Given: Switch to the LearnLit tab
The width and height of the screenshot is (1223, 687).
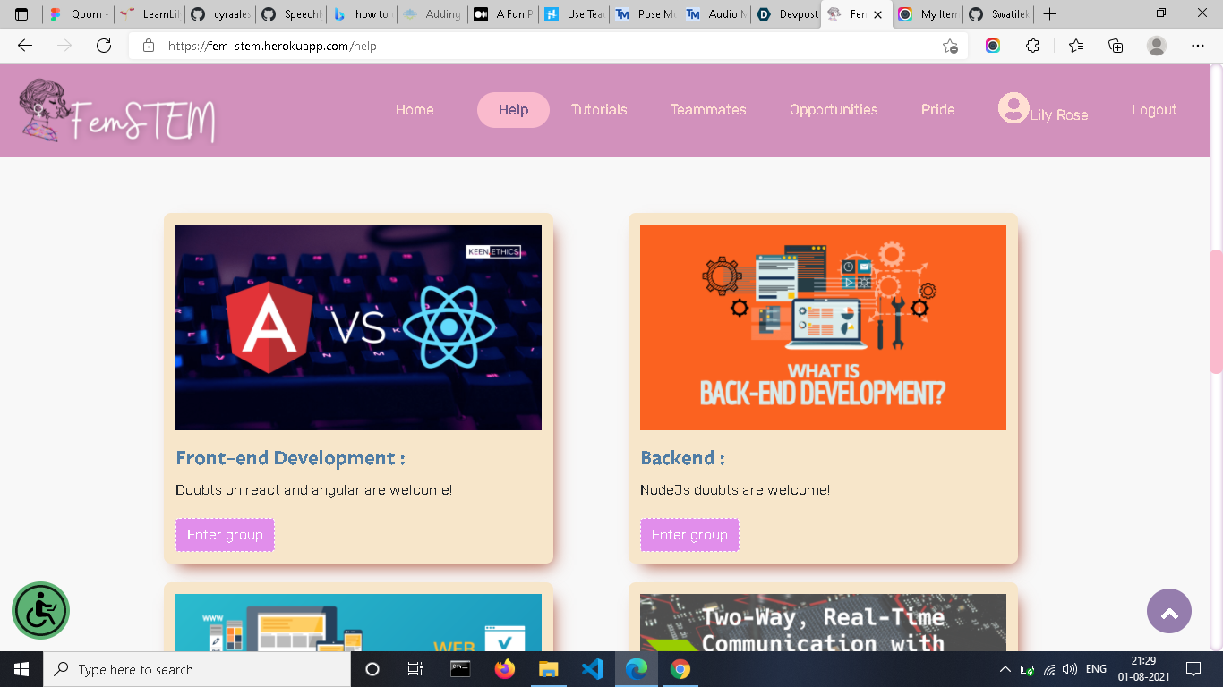Looking at the screenshot, I should (x=150, y=14).
